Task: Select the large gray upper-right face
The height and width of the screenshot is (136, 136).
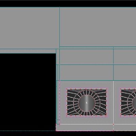Action: pos(98,27)
